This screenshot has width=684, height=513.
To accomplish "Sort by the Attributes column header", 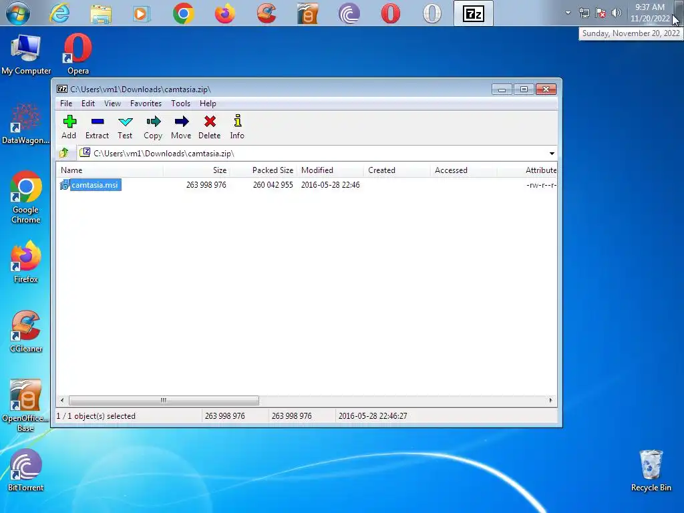I will [x=527, y=170].
